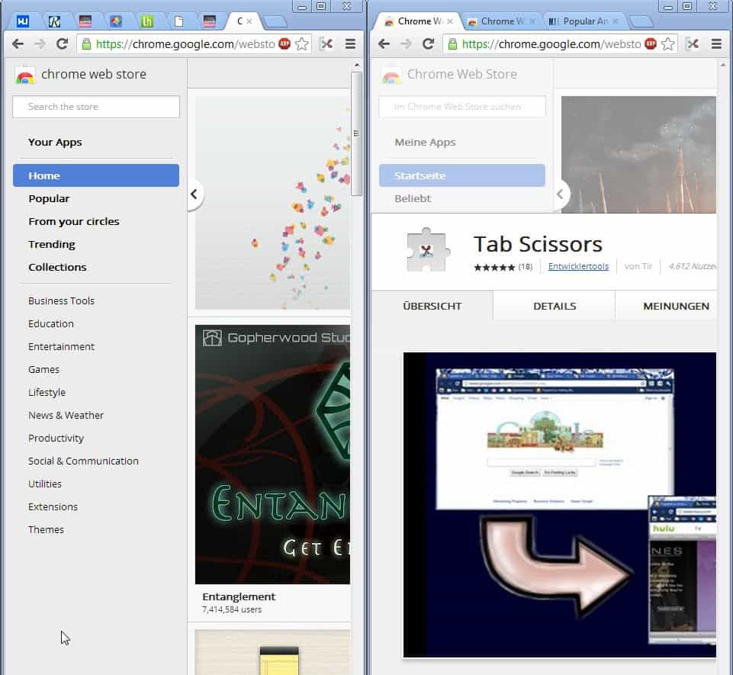Click the Tab Scissors icon in left window toolbar
This screenshot has height=675, width=733.
tap(326, 44)
